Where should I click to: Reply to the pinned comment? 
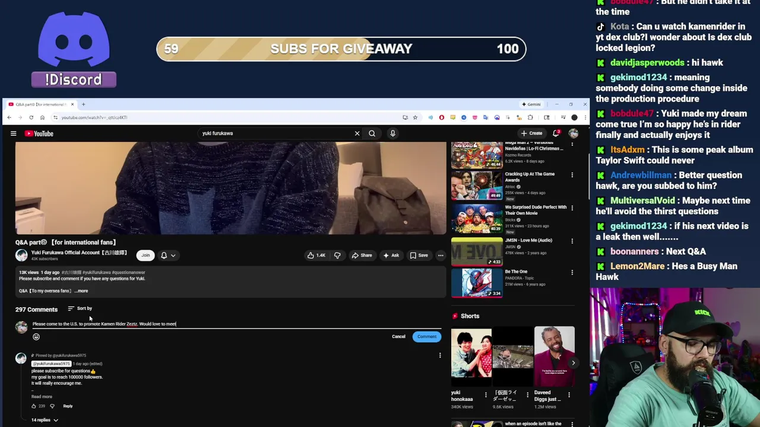(68, 406)
